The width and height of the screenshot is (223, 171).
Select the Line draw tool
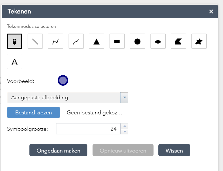click(x=35, y=41)
